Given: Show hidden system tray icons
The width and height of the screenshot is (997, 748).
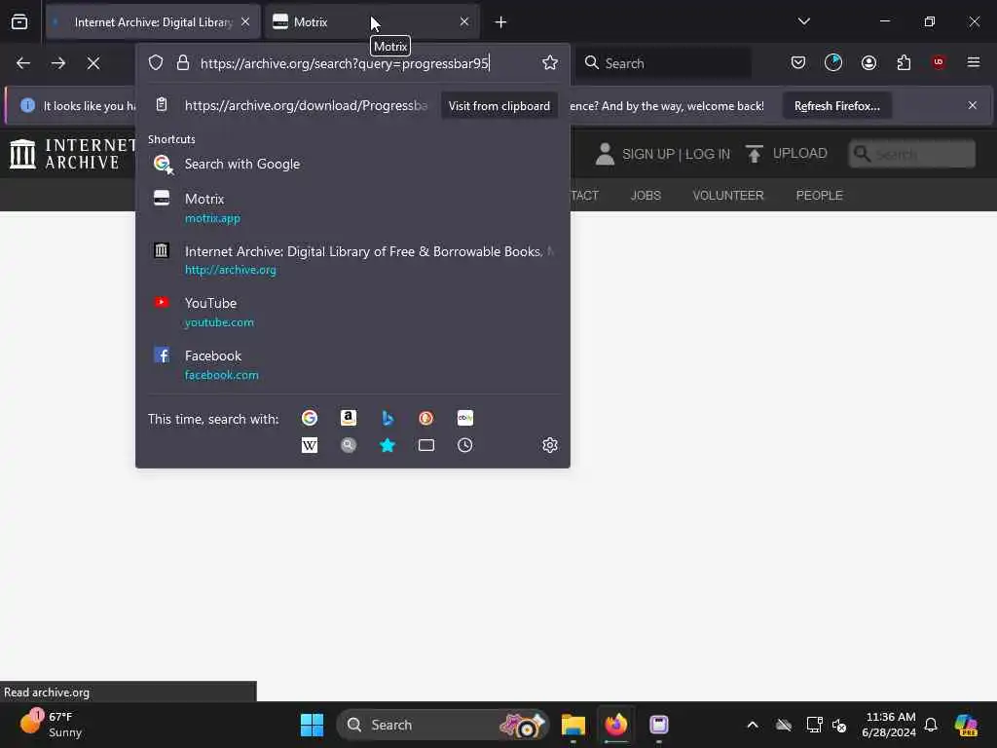Looking at the screenshot, I should coord(753,725).
